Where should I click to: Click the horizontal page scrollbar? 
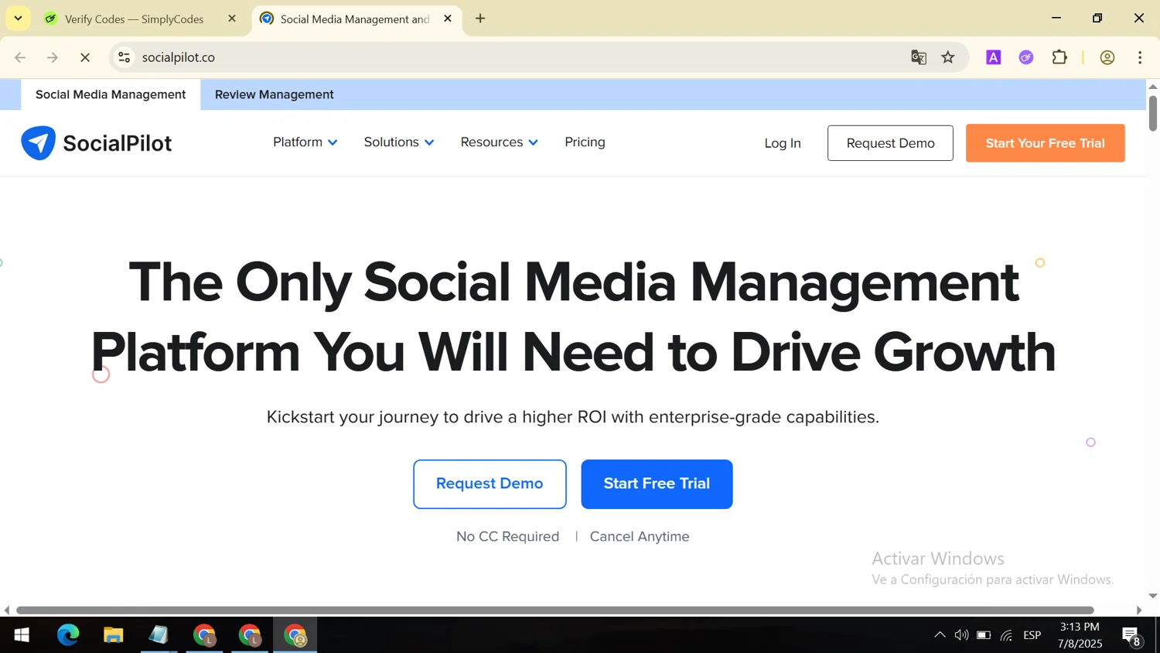tap(554, 610)
